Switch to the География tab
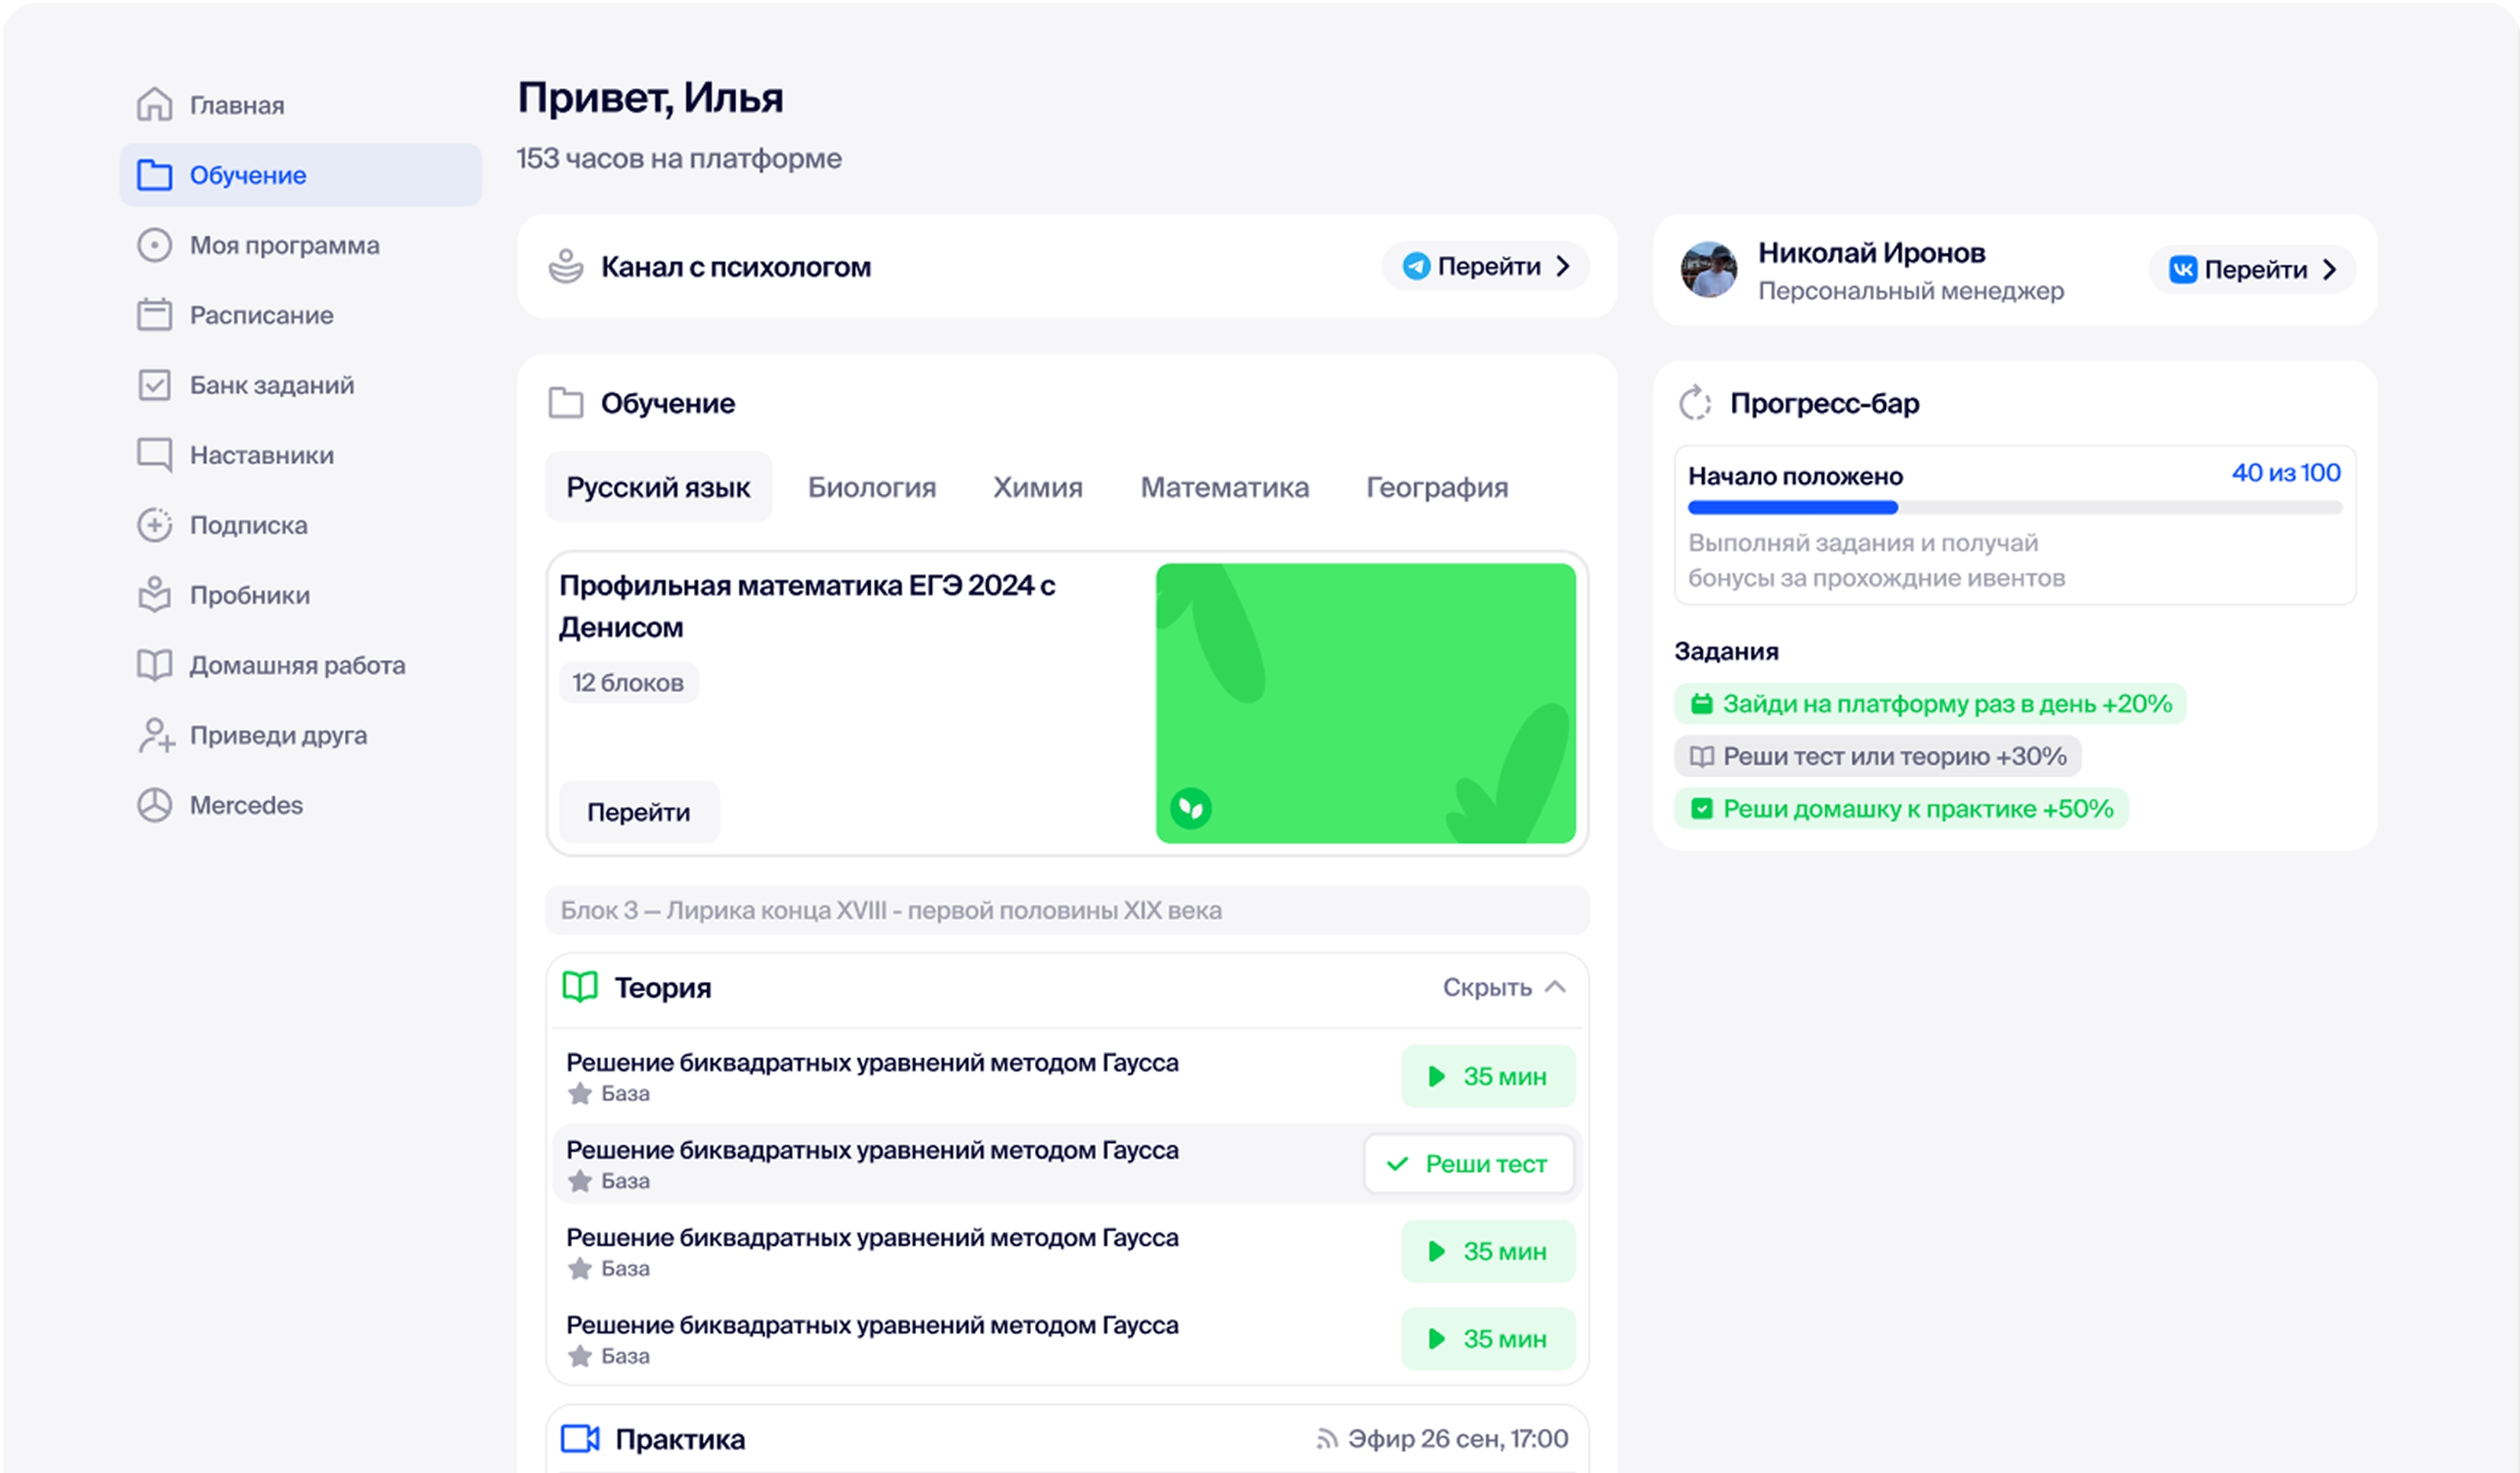The image size is (2520, 1473). pyautogui.click(x=1437, y=487)
